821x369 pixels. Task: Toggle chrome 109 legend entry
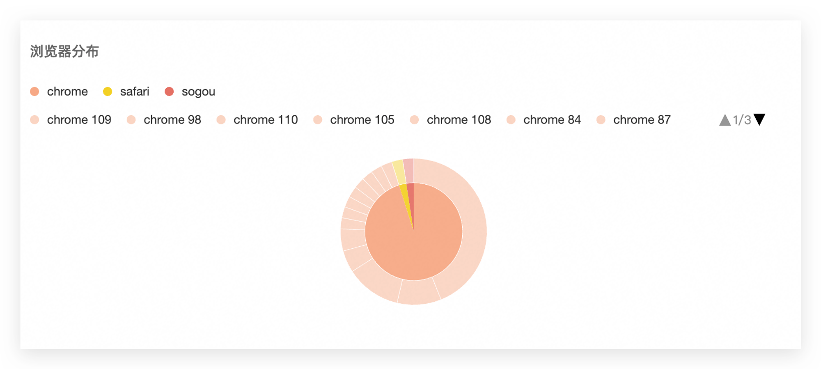click(71, 120)
